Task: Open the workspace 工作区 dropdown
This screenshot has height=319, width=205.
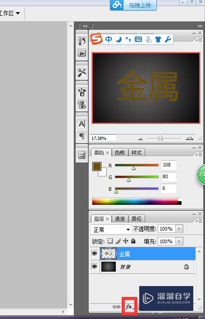Action: pos(10,14)
